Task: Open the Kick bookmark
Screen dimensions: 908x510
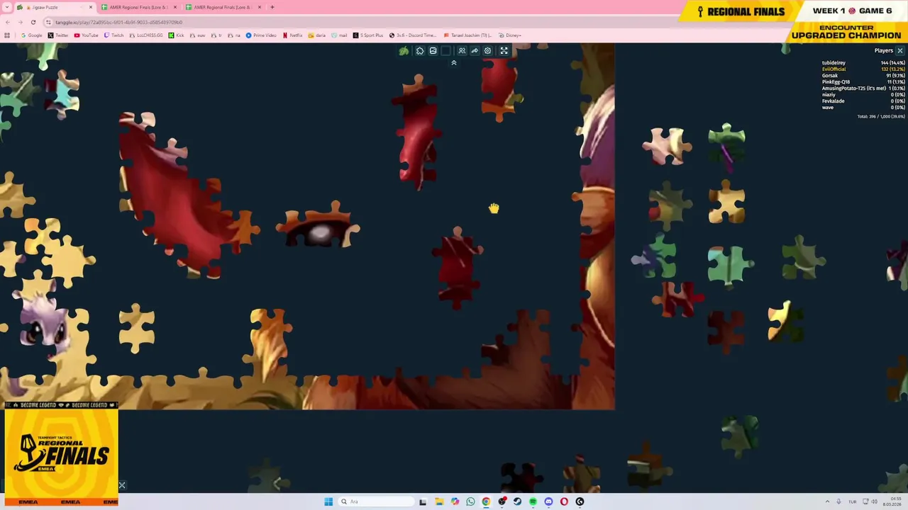Action: [x=176, y=35]
